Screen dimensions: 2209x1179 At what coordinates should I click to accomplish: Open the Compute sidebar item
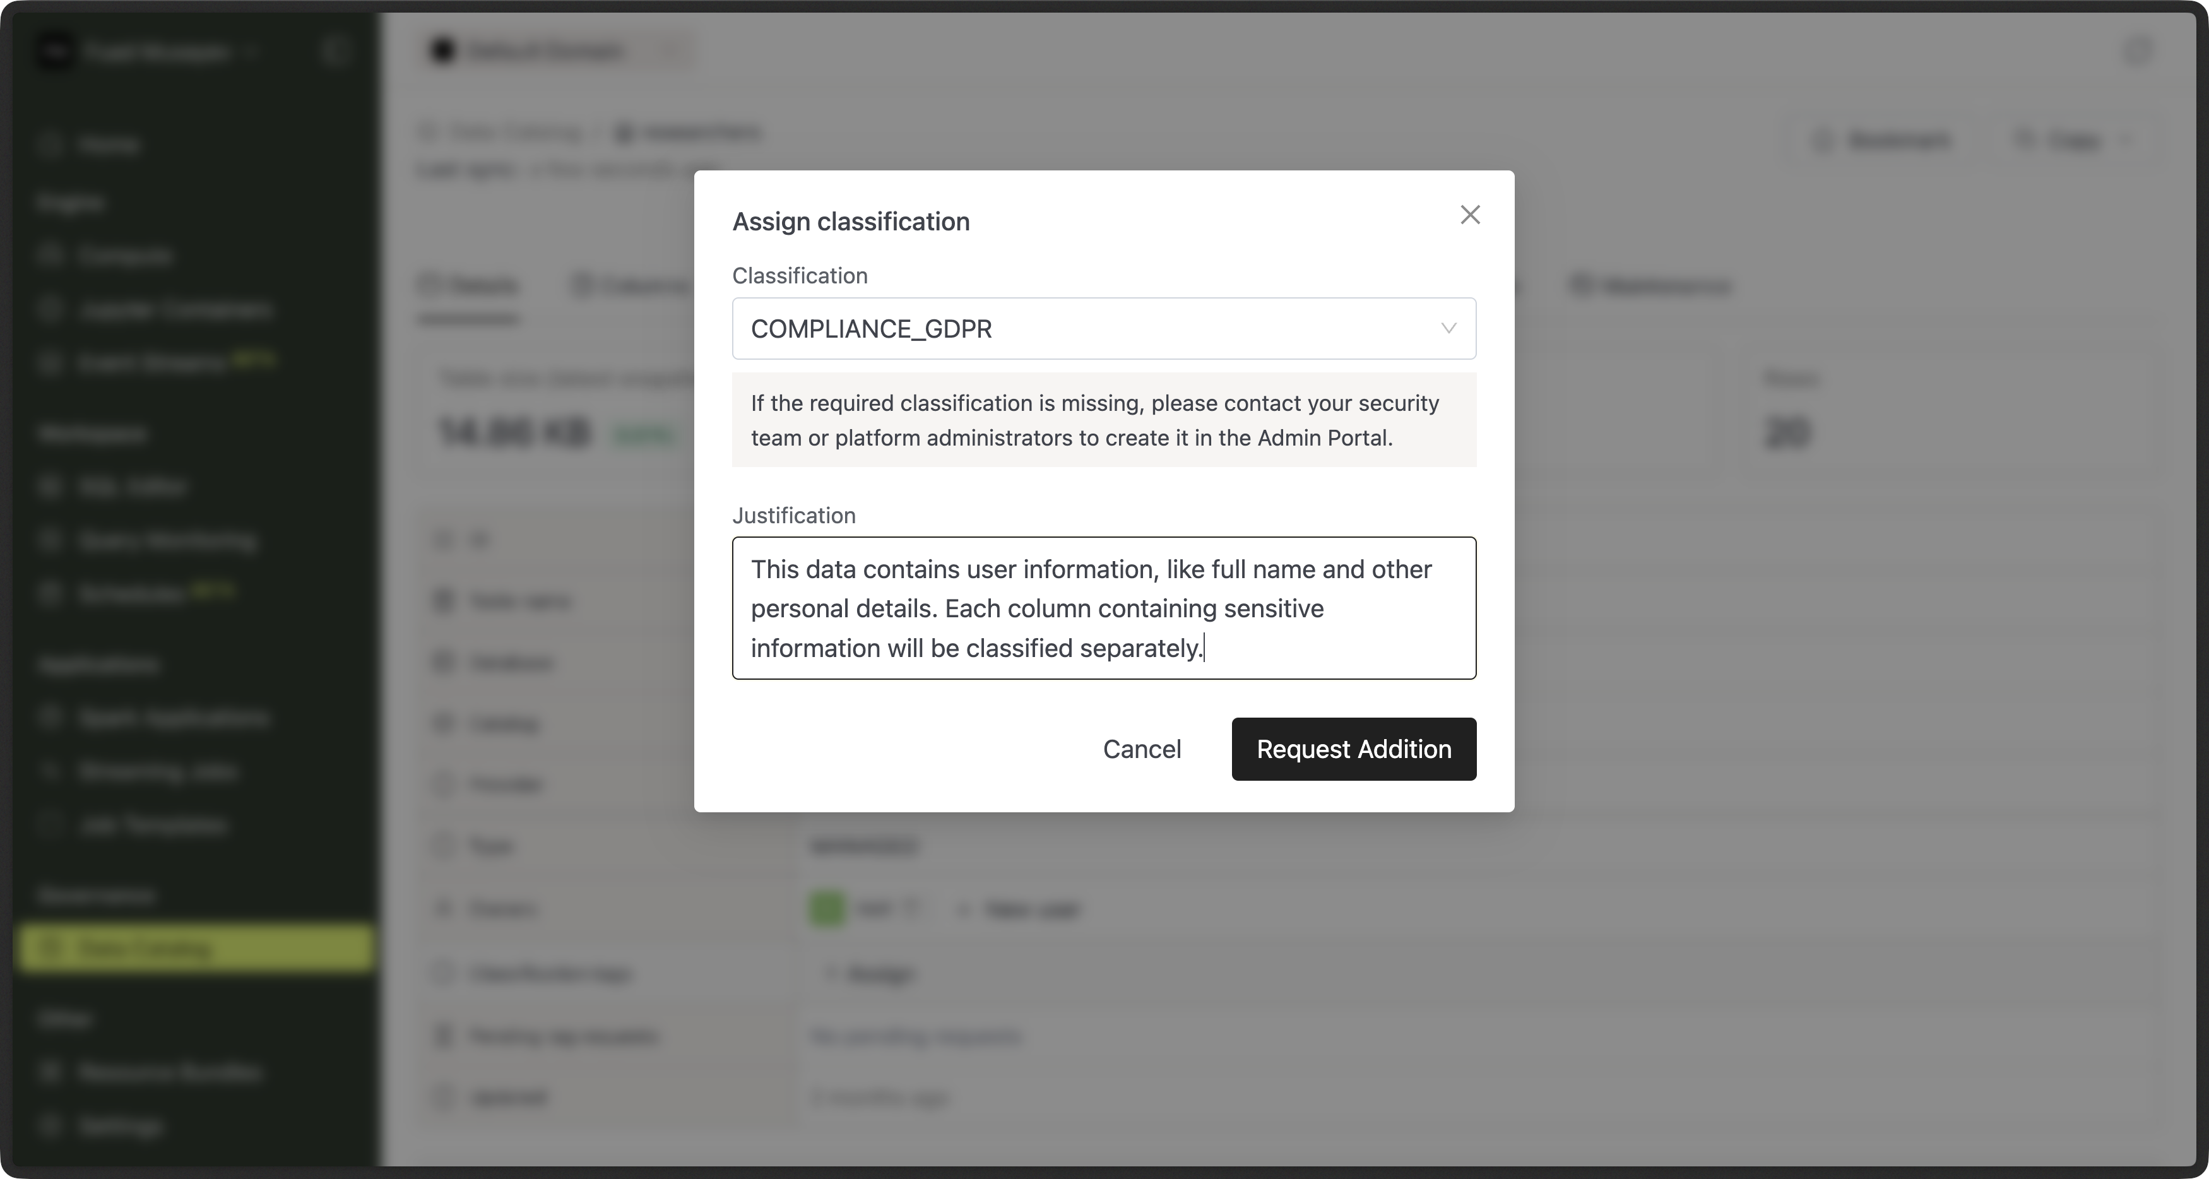124,256
